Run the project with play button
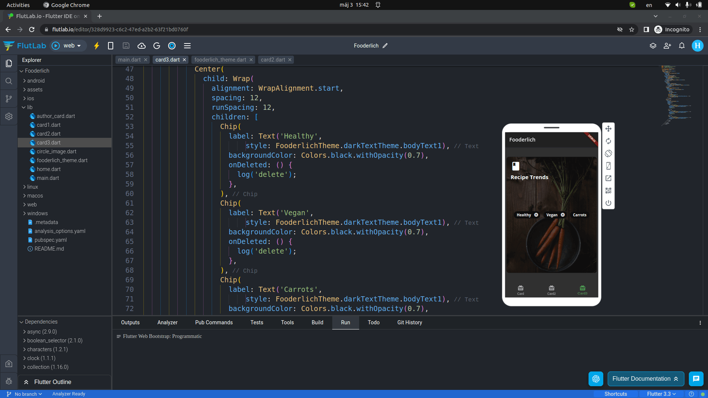 (56, 46)
